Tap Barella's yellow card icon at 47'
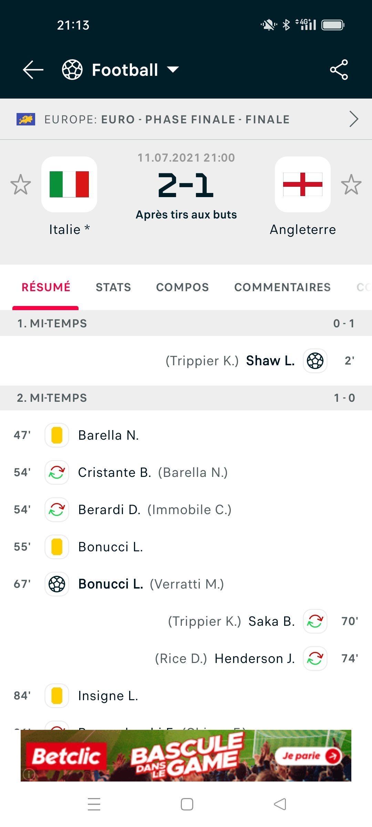 tap(57, 435)
